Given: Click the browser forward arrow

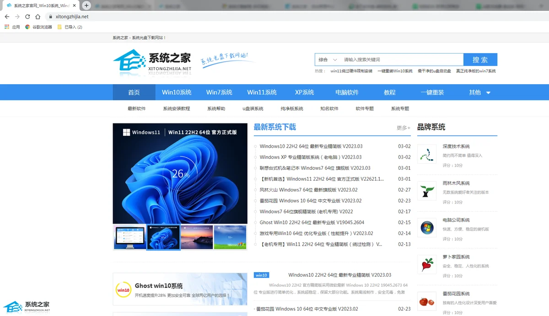Looking at the screenshot, I should point(17,16).
